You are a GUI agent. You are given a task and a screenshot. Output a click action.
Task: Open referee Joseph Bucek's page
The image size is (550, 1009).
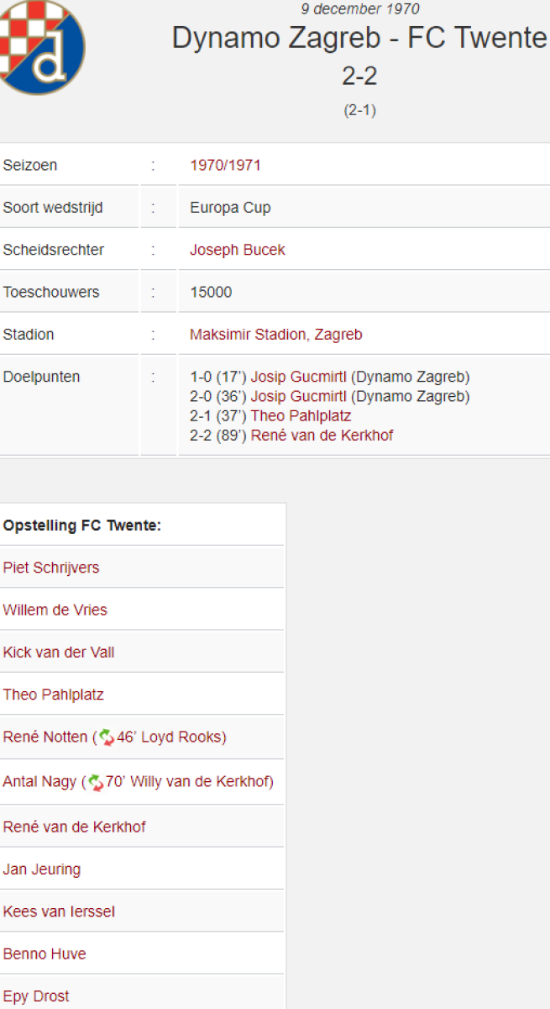coord(238,250)
